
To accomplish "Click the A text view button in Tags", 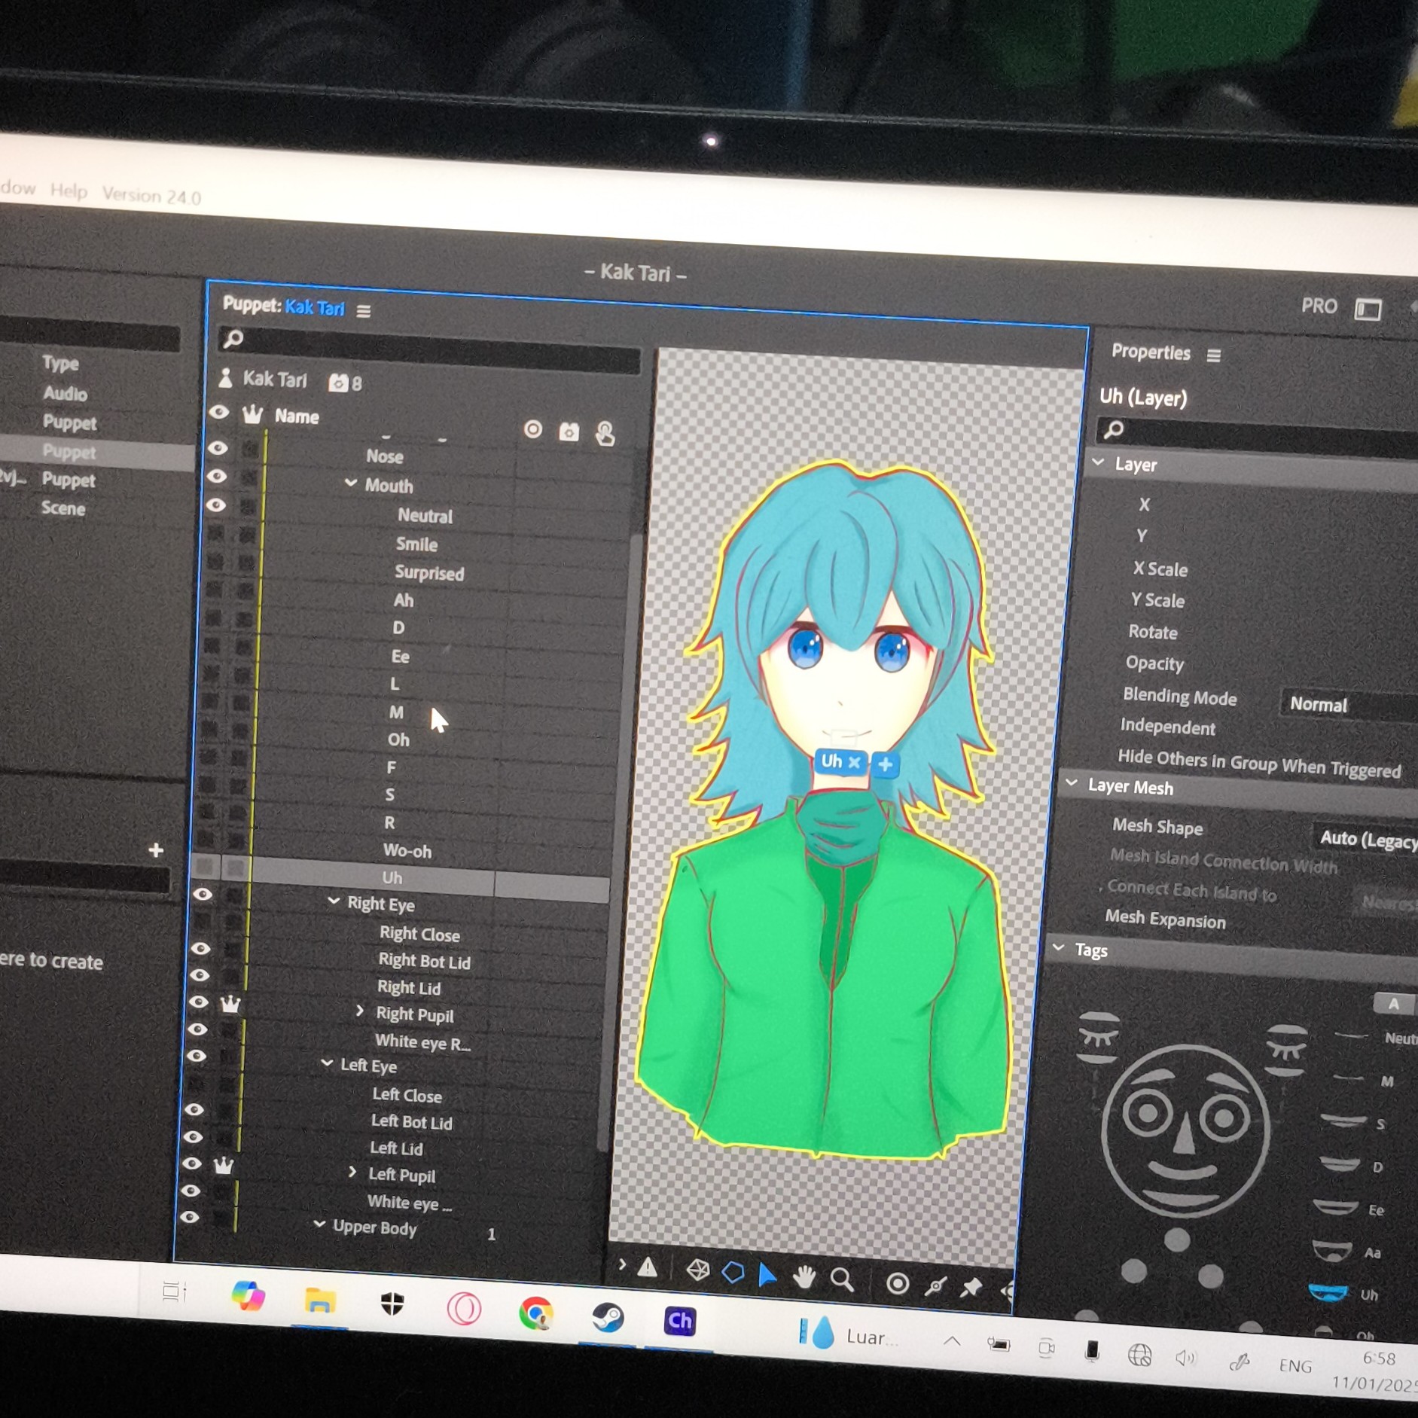I will pos(1393,1004).
